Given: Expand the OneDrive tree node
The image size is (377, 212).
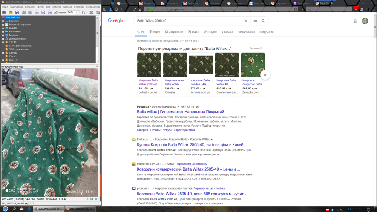Looking at the screenshot, I should pyautogui.click(x=3, y=21).
